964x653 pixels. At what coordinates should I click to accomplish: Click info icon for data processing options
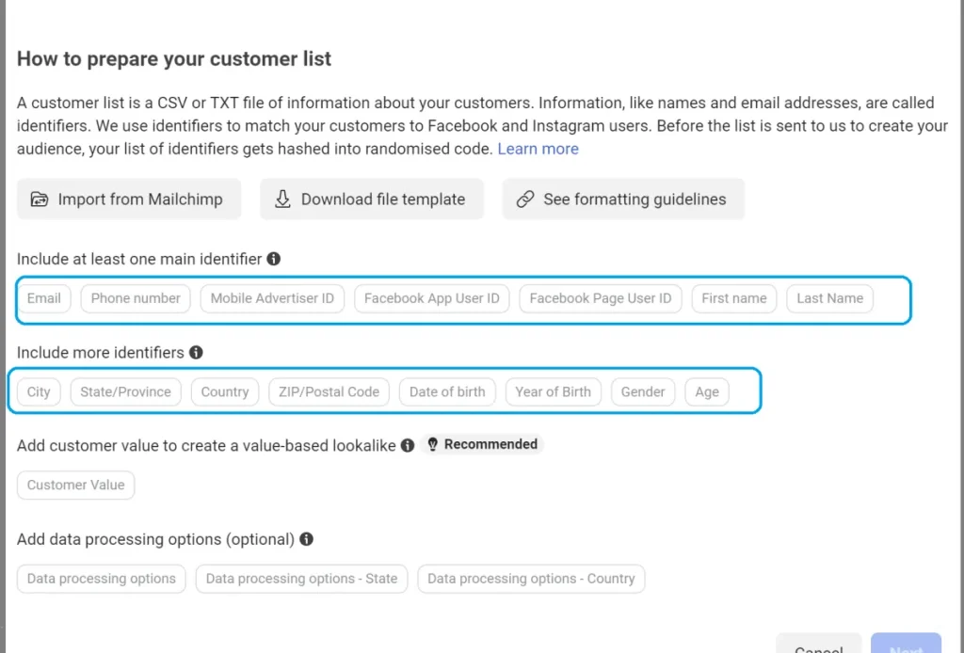pyautogui.click(x=306, y=539)
